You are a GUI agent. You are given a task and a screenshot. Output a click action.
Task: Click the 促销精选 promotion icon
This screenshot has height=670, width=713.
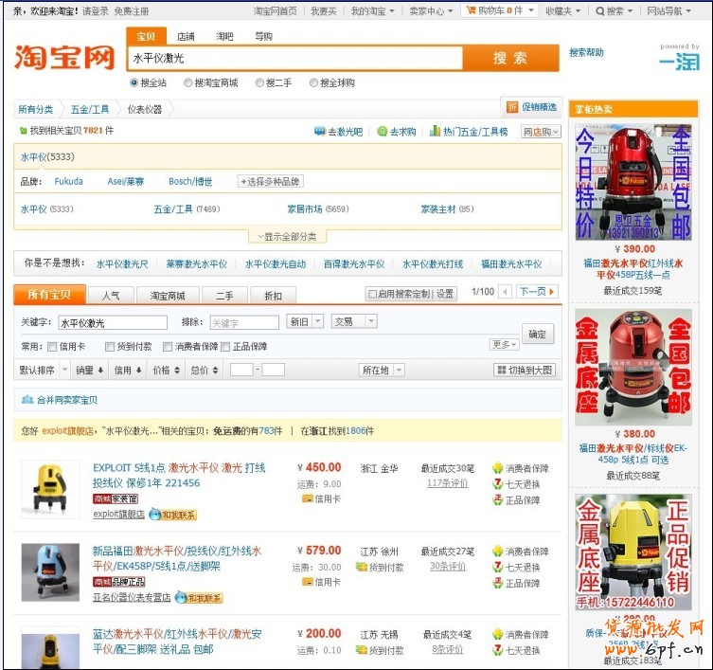point(512,107)
